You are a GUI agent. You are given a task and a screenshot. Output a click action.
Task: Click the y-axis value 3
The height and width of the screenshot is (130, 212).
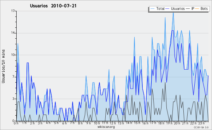[x=13, y=99]
